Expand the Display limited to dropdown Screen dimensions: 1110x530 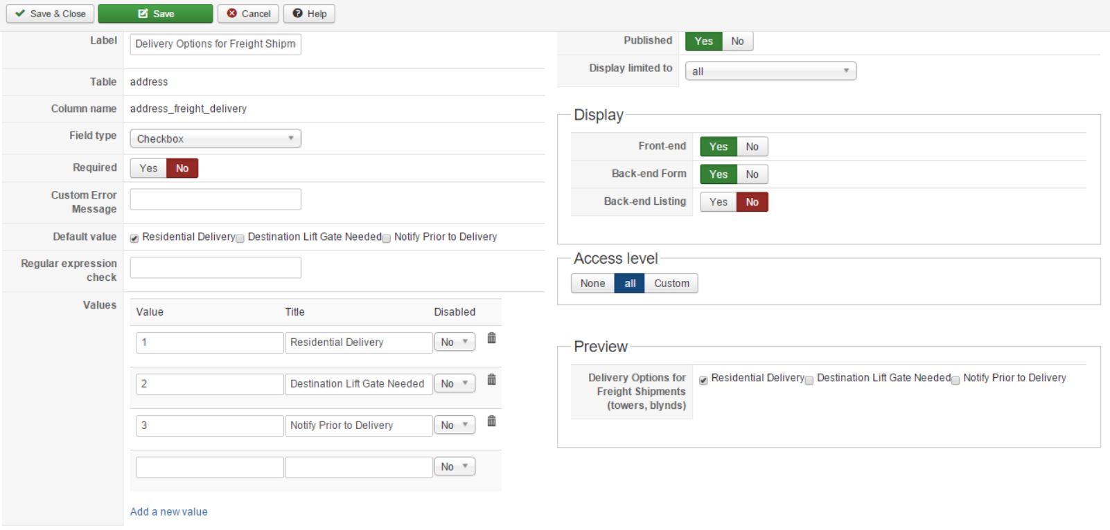770,71
